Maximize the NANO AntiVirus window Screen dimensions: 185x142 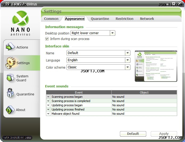(173, 3)
